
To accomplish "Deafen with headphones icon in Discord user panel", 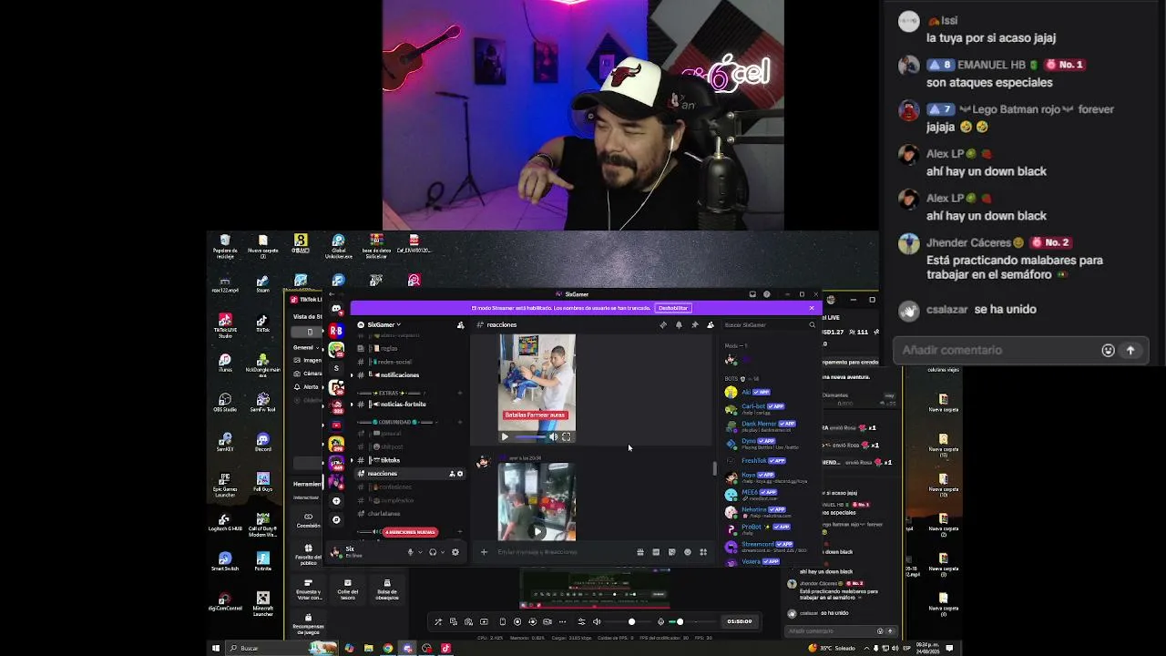I will pos(433,552).
